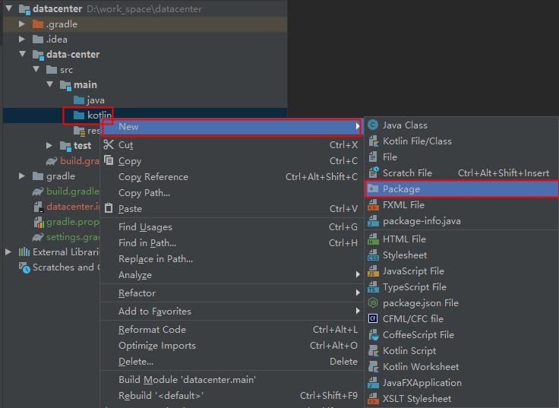Click Reformat Code menu entry

point(152,330)
